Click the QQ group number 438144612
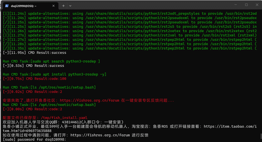This screenshot has width=262, height=142. tap(71, 122)
